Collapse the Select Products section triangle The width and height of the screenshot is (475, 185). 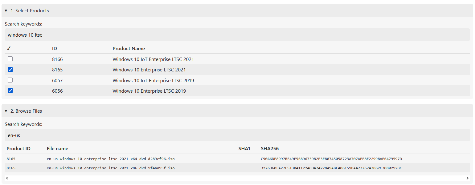click(x=6, y=11)
